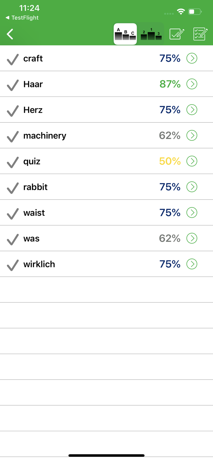
Task: Open details arrow for 'craft'
Action: [192, 58]
